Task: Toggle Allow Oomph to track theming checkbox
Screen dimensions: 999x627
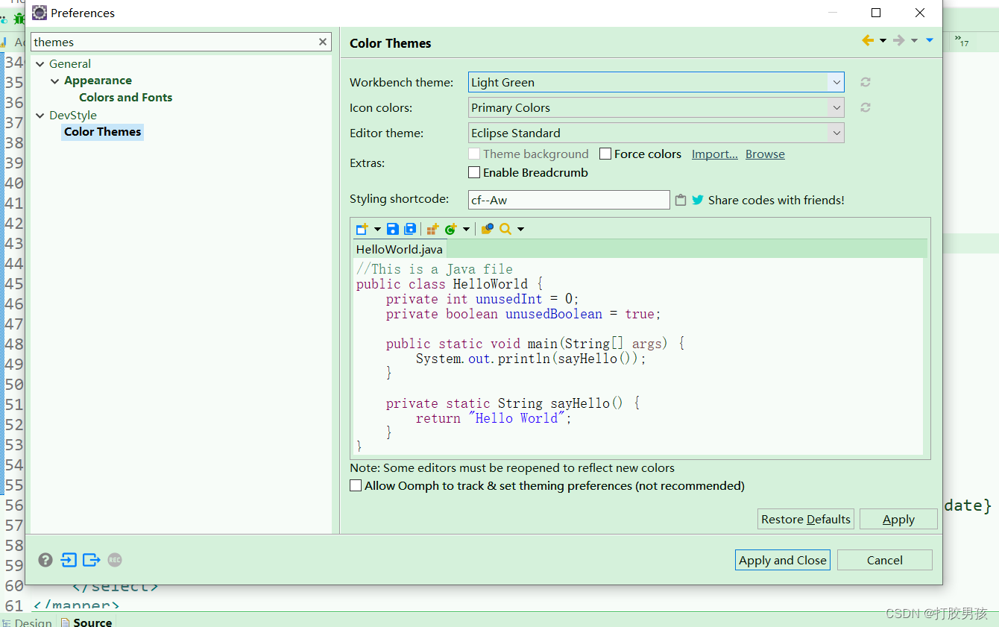Action: pos(356,485)
